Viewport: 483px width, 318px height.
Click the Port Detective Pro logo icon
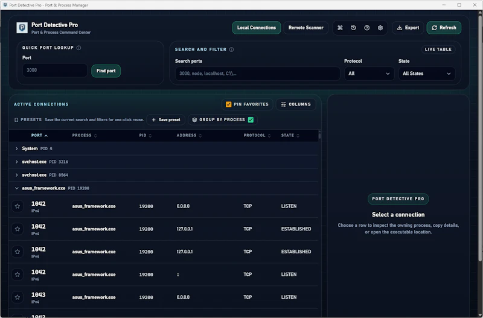pyautogui.click(x=22, y=28)
